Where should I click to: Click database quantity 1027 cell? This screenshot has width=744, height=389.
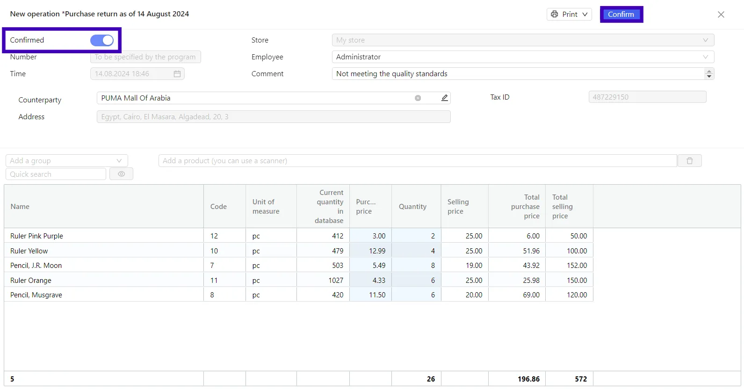tap(323, 281)
